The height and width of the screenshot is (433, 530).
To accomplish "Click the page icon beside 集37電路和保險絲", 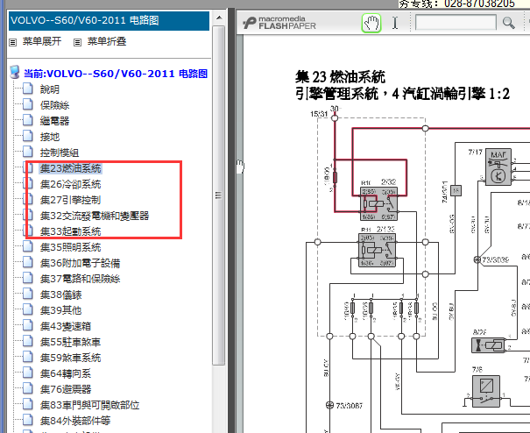I will click(x=28, y=278).
